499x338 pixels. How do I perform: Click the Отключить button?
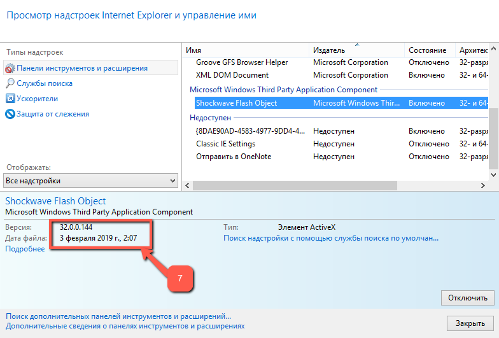[x=467, y=298]
